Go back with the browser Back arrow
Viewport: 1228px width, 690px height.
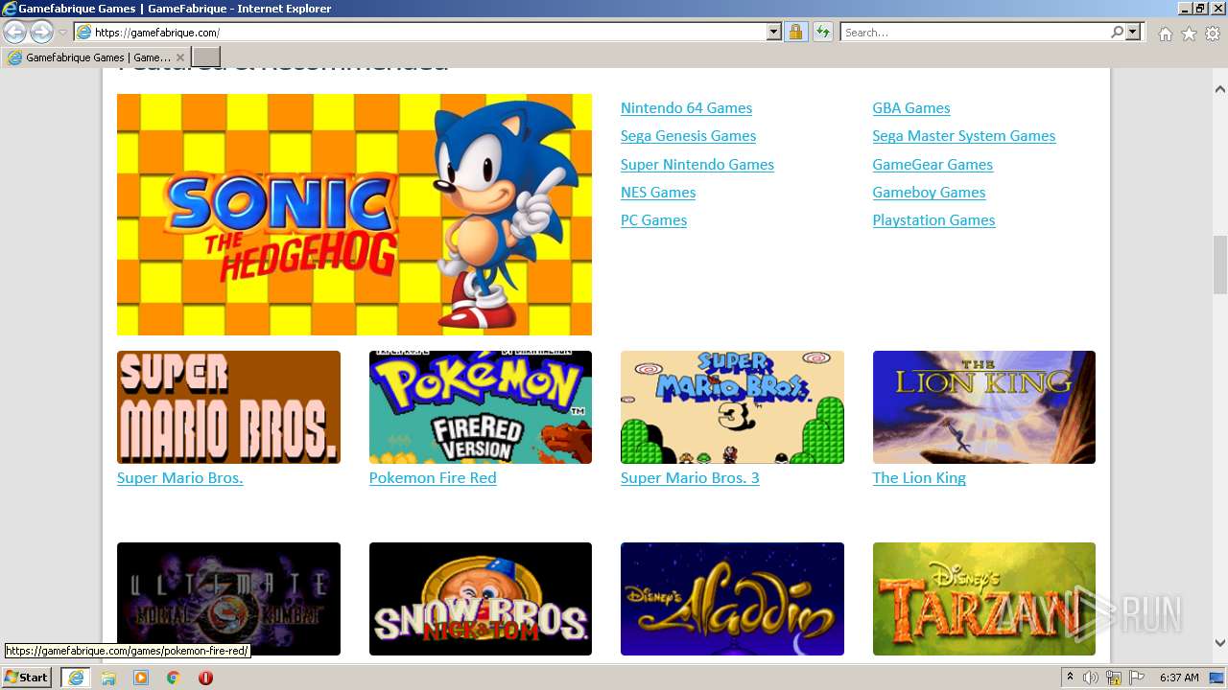tap(14, 33)
